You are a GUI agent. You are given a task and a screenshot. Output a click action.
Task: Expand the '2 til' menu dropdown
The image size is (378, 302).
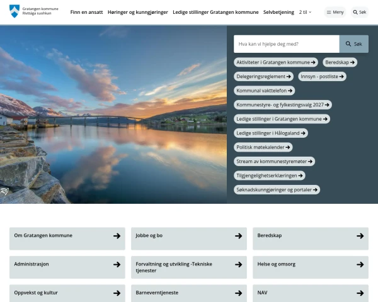click(305, 12)
